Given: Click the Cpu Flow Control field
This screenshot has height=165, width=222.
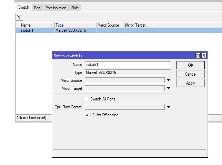Looking at the screenshot, I should pos(125,107).
